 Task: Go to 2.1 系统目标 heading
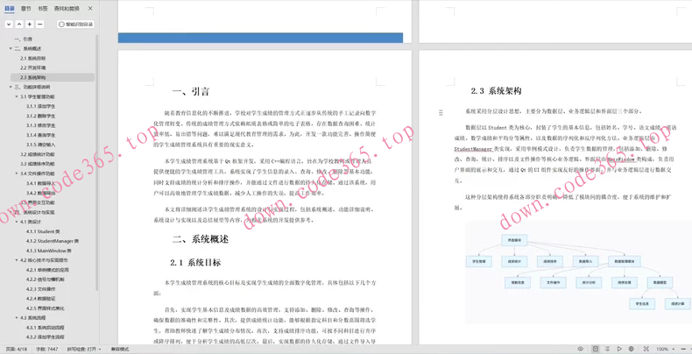(x=32, y=58)
